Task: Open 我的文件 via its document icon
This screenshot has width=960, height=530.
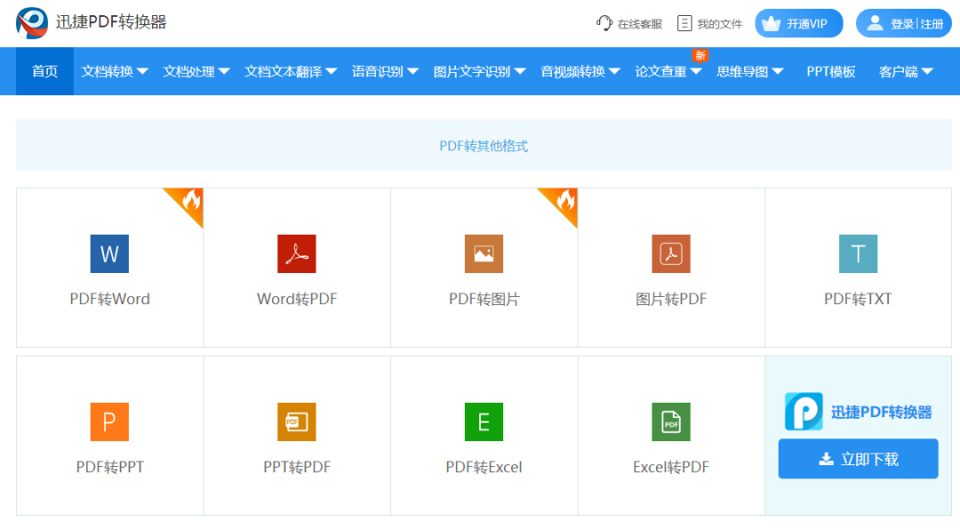Action: (x=682, y=23)
